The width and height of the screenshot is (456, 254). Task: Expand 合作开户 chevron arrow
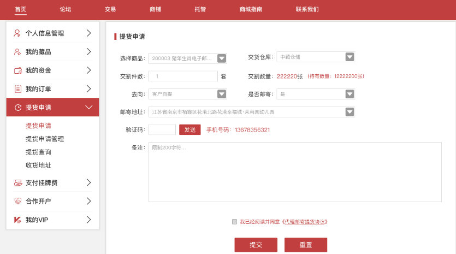point(88,201)
